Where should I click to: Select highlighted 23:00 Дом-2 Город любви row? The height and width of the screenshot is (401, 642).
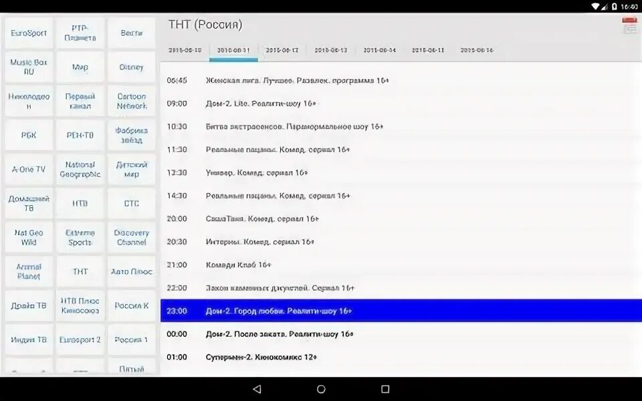pos(401,311)
